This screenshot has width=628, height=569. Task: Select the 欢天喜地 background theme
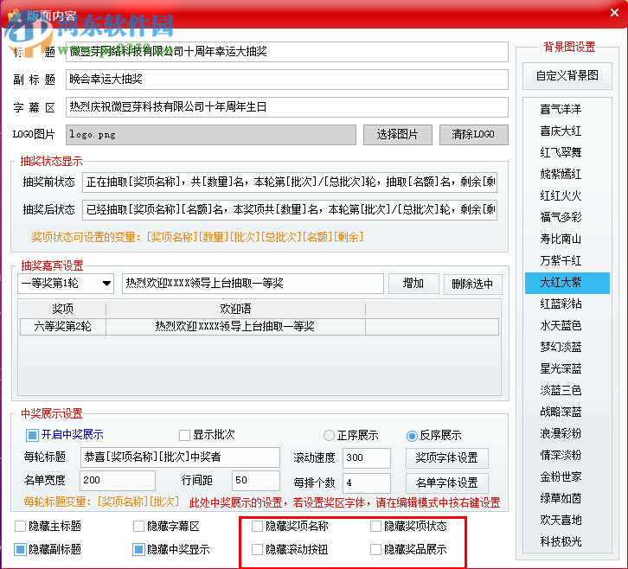point(567,521)
